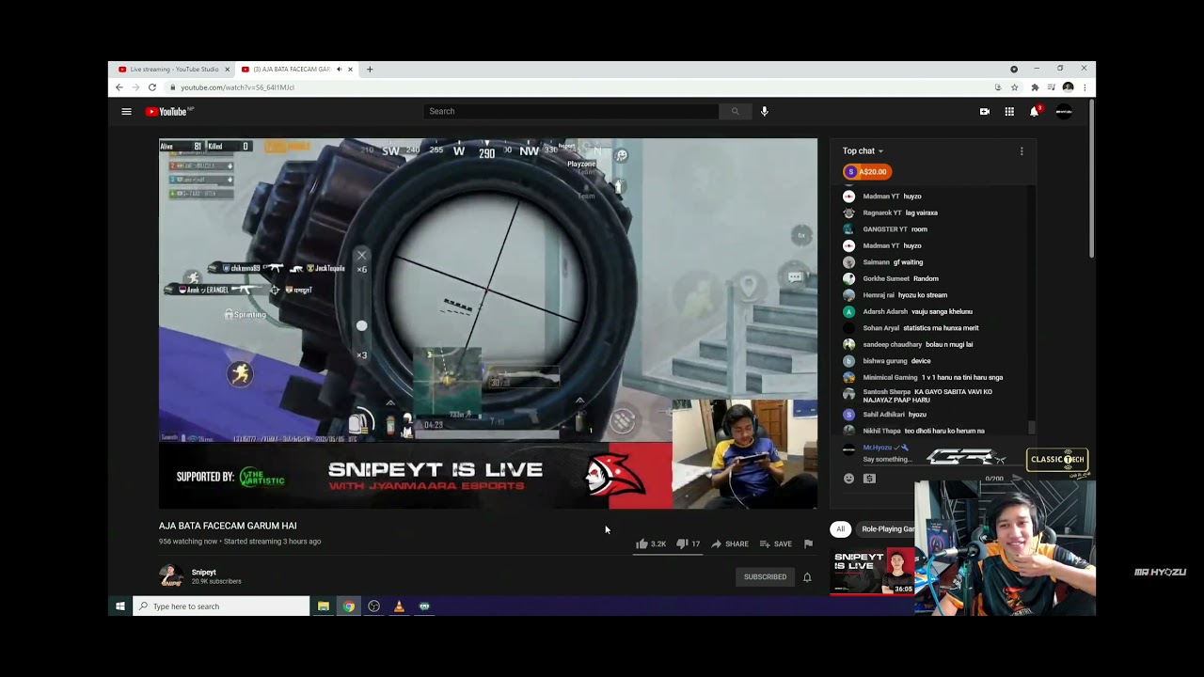Open the account avatar menu
1204x677 pixels.
[x=1064, y=112]
